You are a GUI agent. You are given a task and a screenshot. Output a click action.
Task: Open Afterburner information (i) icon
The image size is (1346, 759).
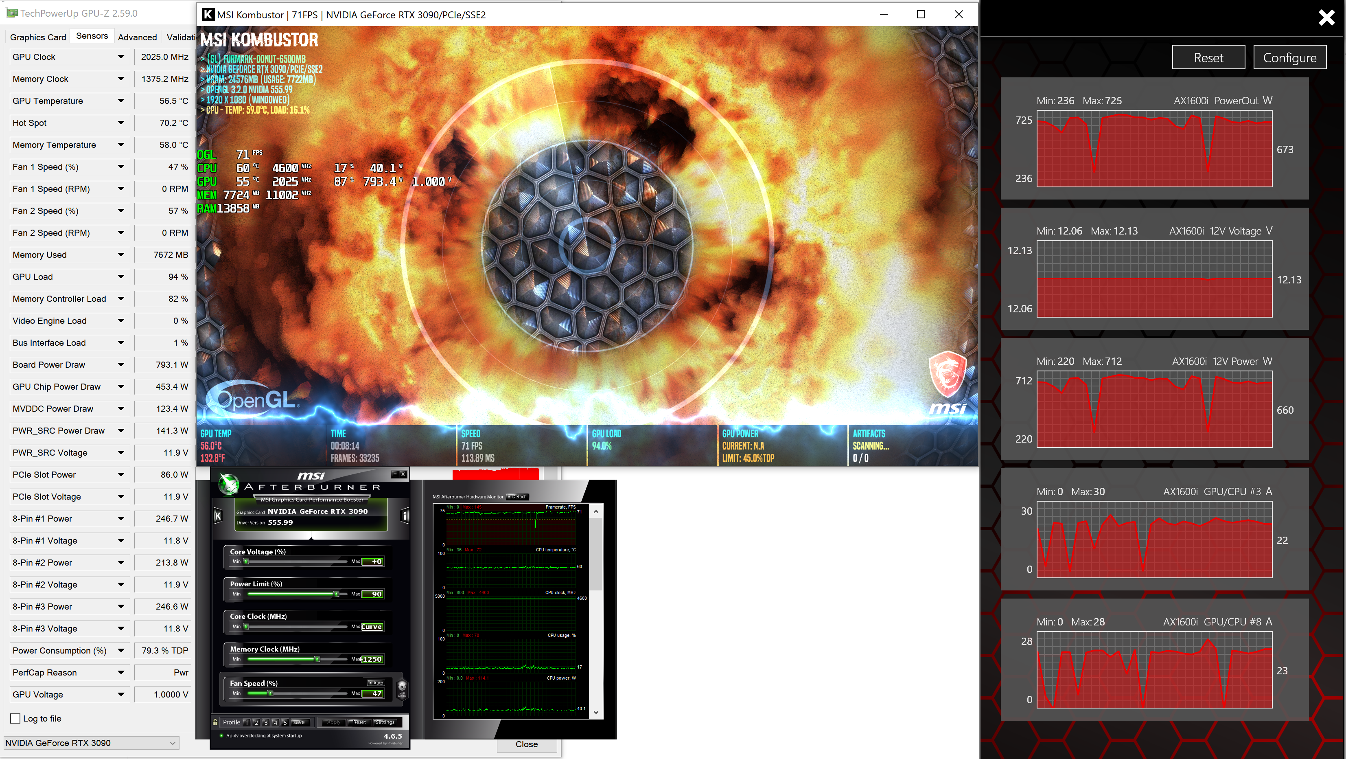coord(405,516)
